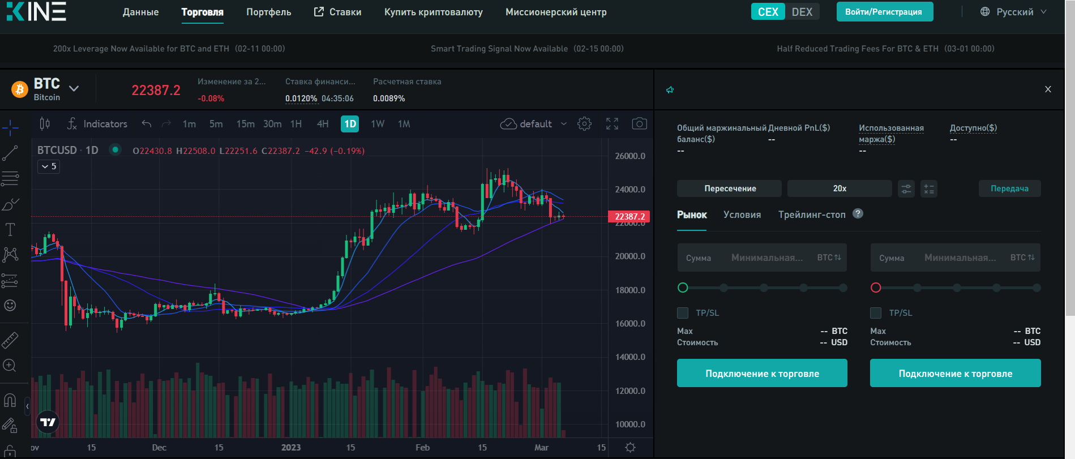Select the 15m chart timeframe
Viewport: 1075px width, 459px height.
[245, 124]
